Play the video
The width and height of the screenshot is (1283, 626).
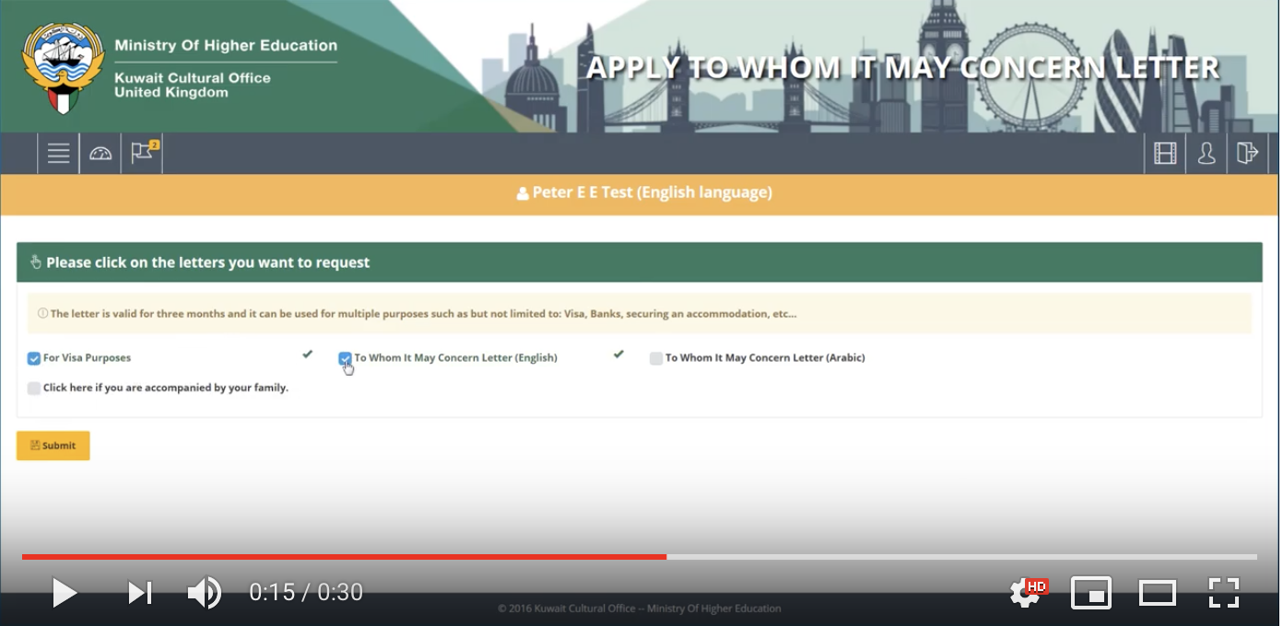point(64,592)
